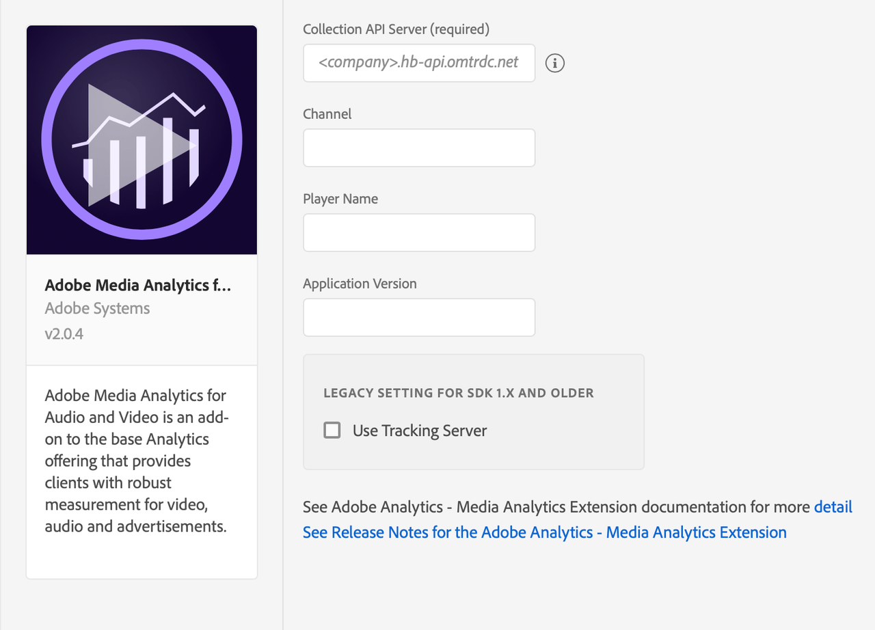Click the Adobe Media Analytics extension logo
The height and width of the screenshot is (630, 875).
click(x=142, y=140)
